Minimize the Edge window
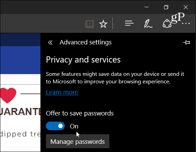196x152 pixels. [147, 7]
